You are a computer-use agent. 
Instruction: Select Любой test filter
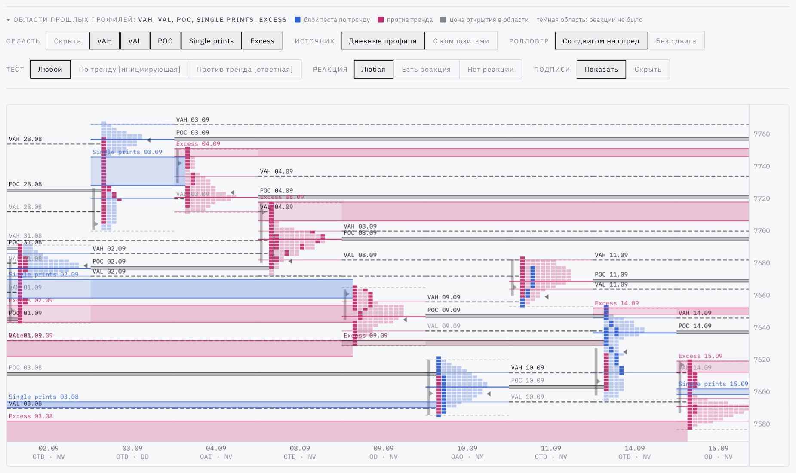pos(50,69)
